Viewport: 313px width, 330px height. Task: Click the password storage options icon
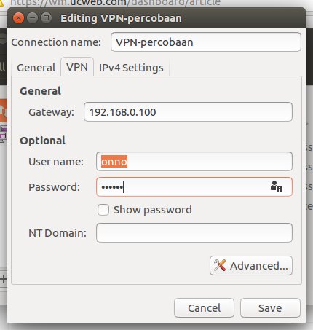tap(277, 186)
